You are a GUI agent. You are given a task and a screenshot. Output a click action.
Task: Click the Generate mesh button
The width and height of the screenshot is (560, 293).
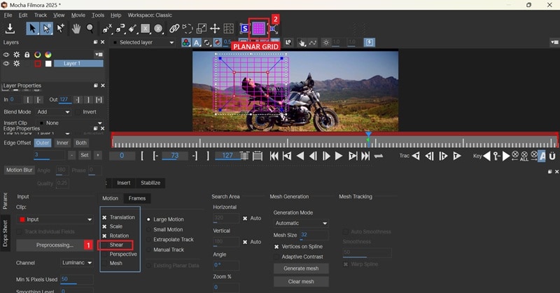301,268
